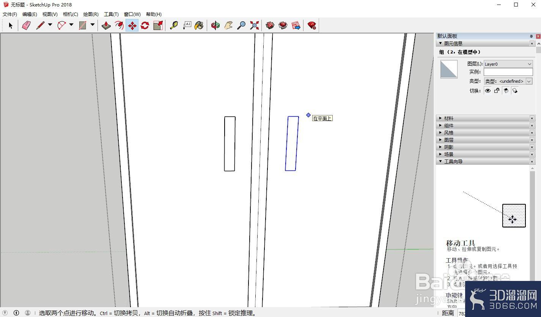Close the 场景 panel
The height and width of the screenshot is (317, 541).
pyautogui.click(x=532, y=155)
